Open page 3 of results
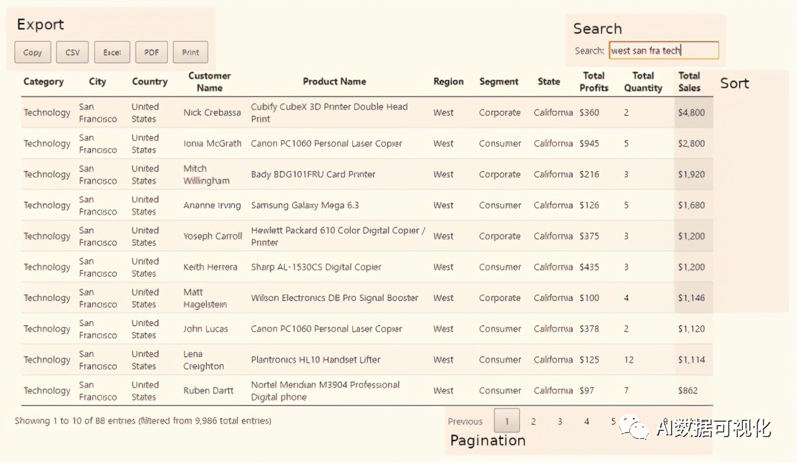Viewport: 797px width, 463px height. click(560, 422)
